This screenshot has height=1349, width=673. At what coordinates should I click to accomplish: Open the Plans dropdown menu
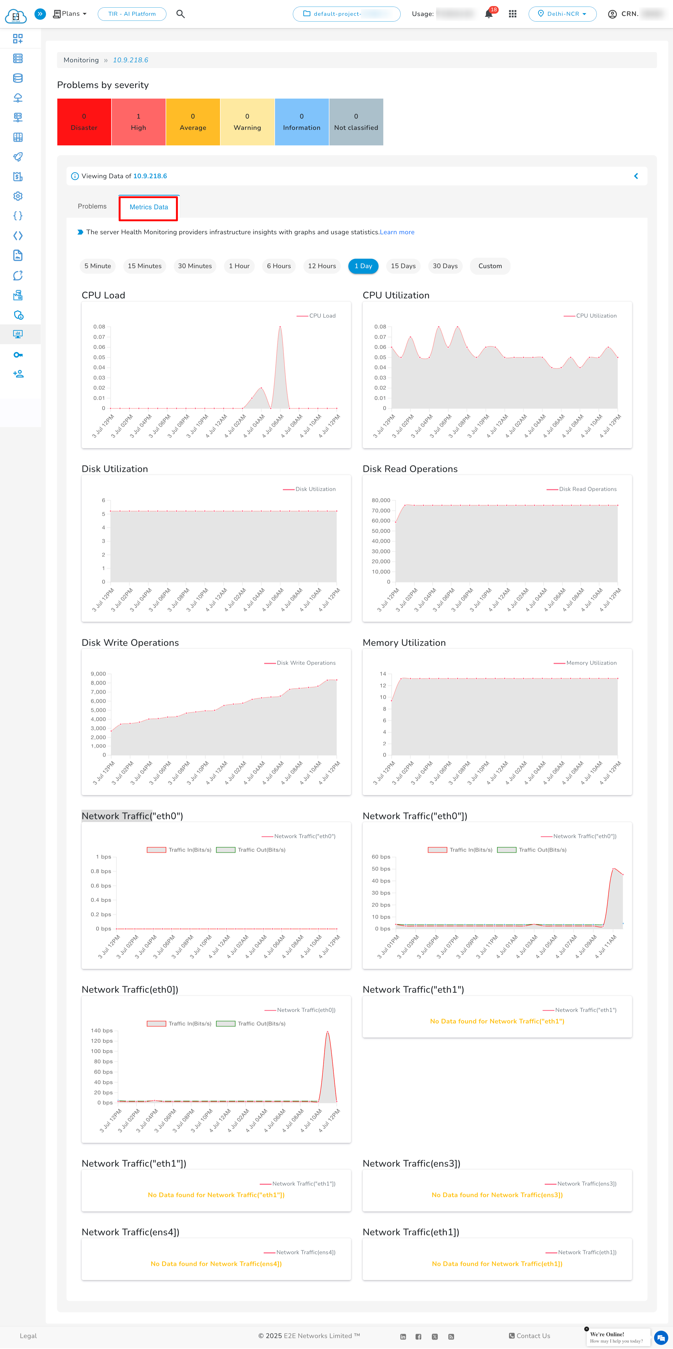pos(70,14)
